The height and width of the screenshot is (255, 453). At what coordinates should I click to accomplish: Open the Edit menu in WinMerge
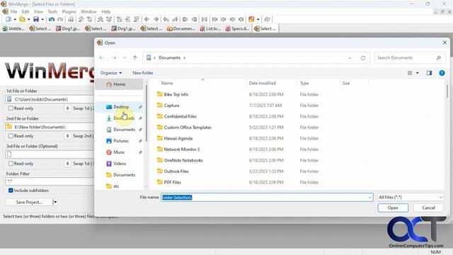[x=25, y=11]
